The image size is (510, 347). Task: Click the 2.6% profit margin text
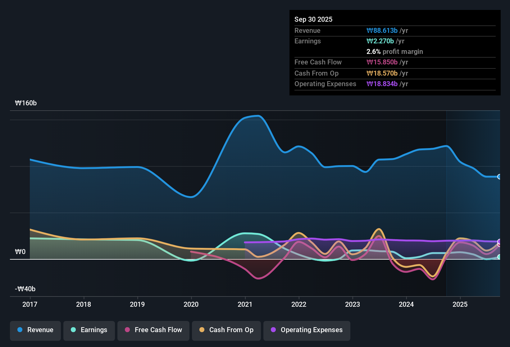tap(394, 51)
